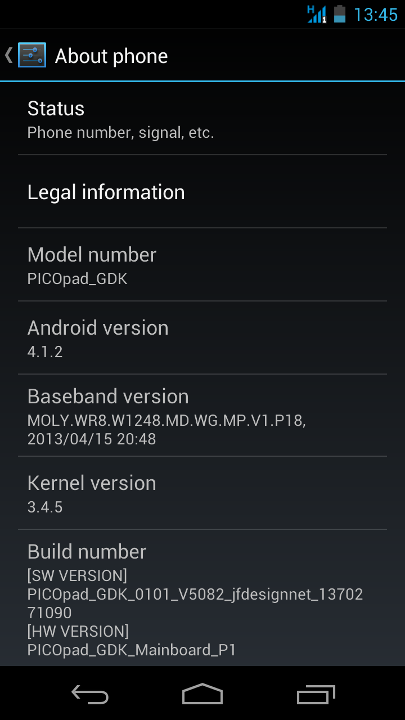The image size is (405, 720).
Task: Tap the PICOpad_GDK model value text
Action: (x=78, y=279)
